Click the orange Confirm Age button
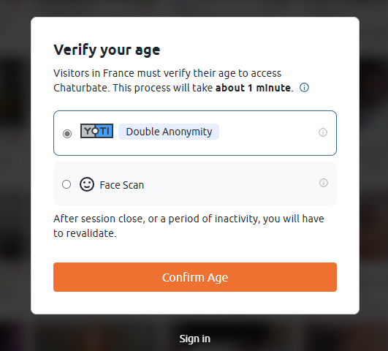The image size is (388, 351). [195, 277]
